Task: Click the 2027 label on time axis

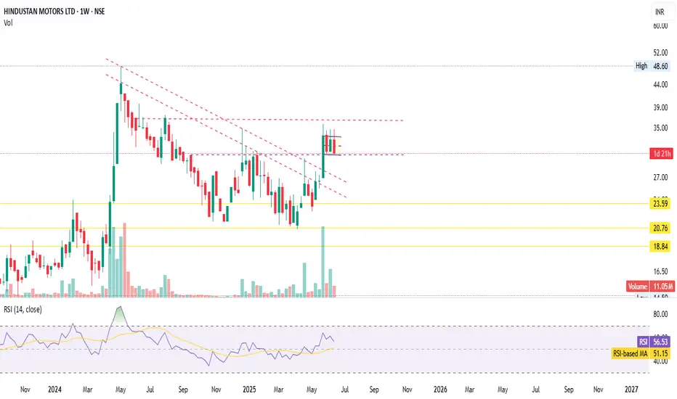Action: pos(631,390)
